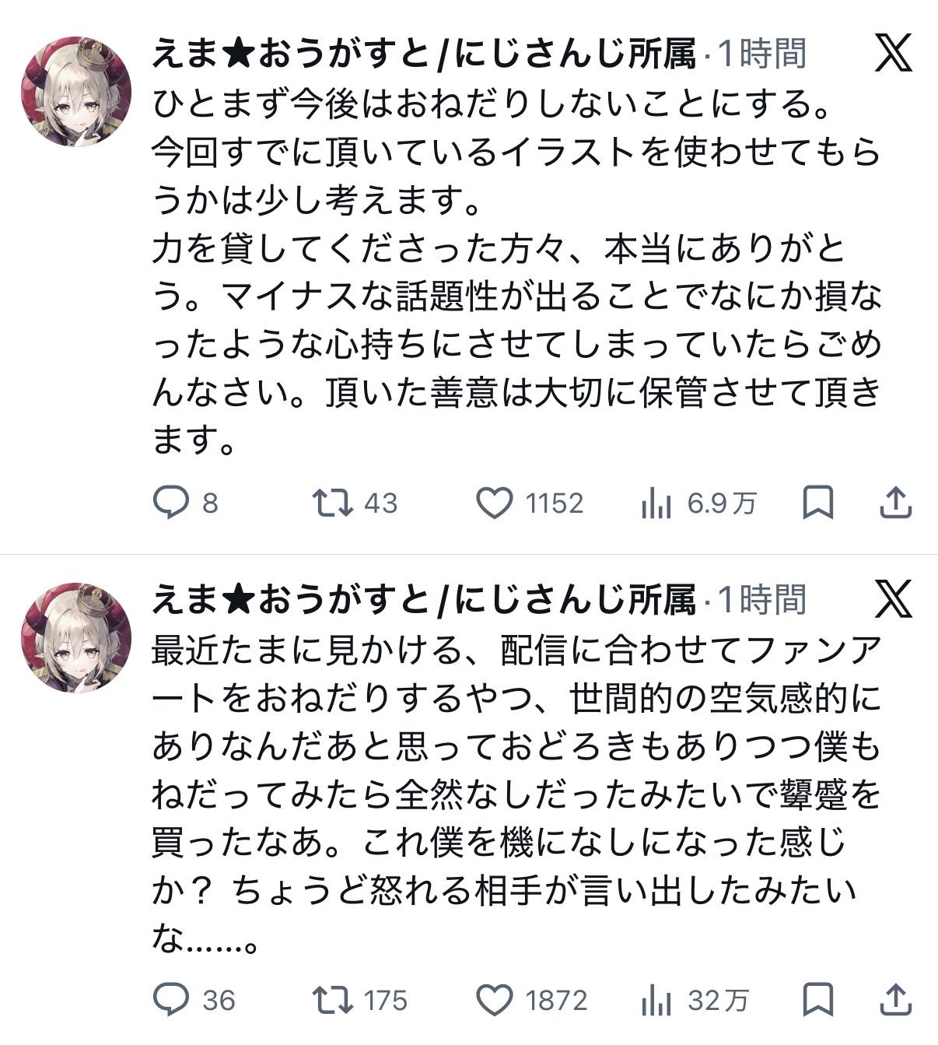Click the 1時間 timestamp on first tweet
The width and height of the screenshot is (938, 1045).
tap(761, 54)
